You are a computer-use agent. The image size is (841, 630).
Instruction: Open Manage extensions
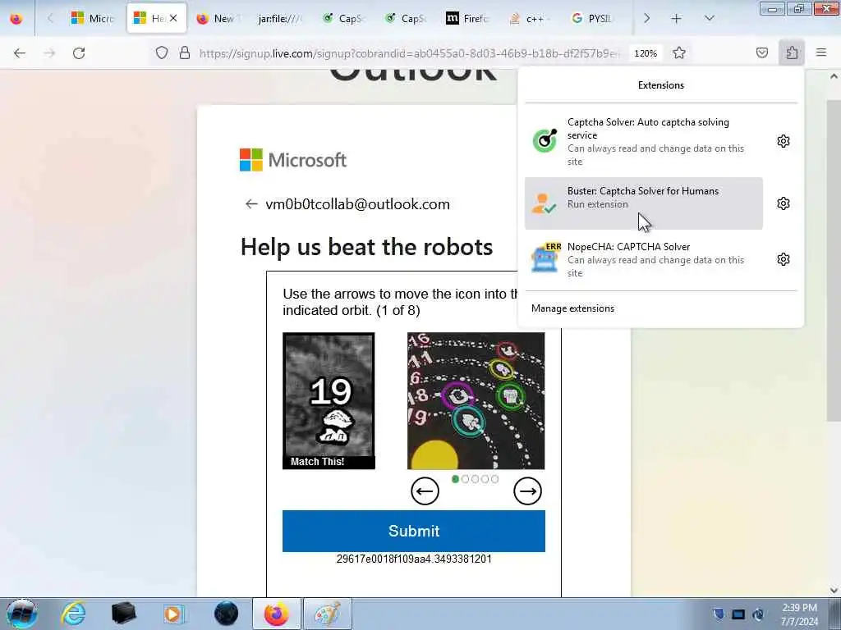[x=572, y=308]
